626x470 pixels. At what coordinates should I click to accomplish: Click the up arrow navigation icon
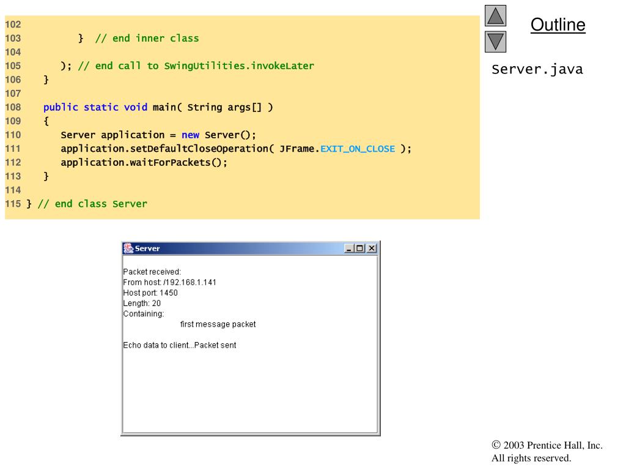[495, 16]
